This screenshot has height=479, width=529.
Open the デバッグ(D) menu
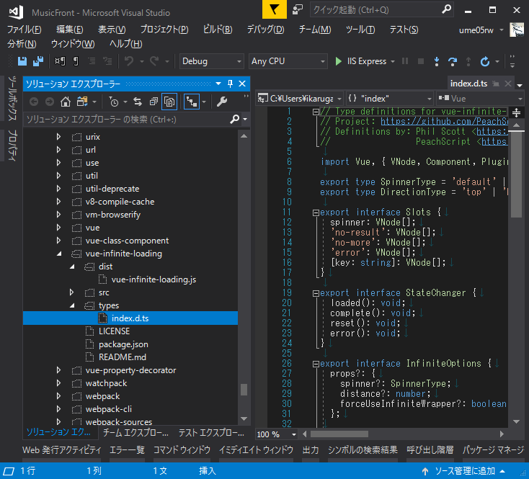[265, 30]
